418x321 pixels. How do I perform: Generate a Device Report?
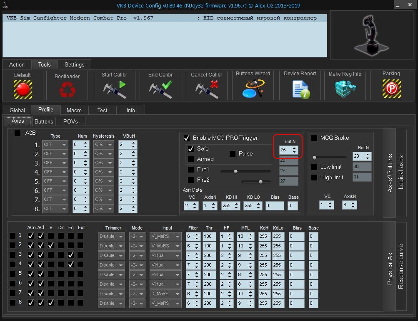301,90
